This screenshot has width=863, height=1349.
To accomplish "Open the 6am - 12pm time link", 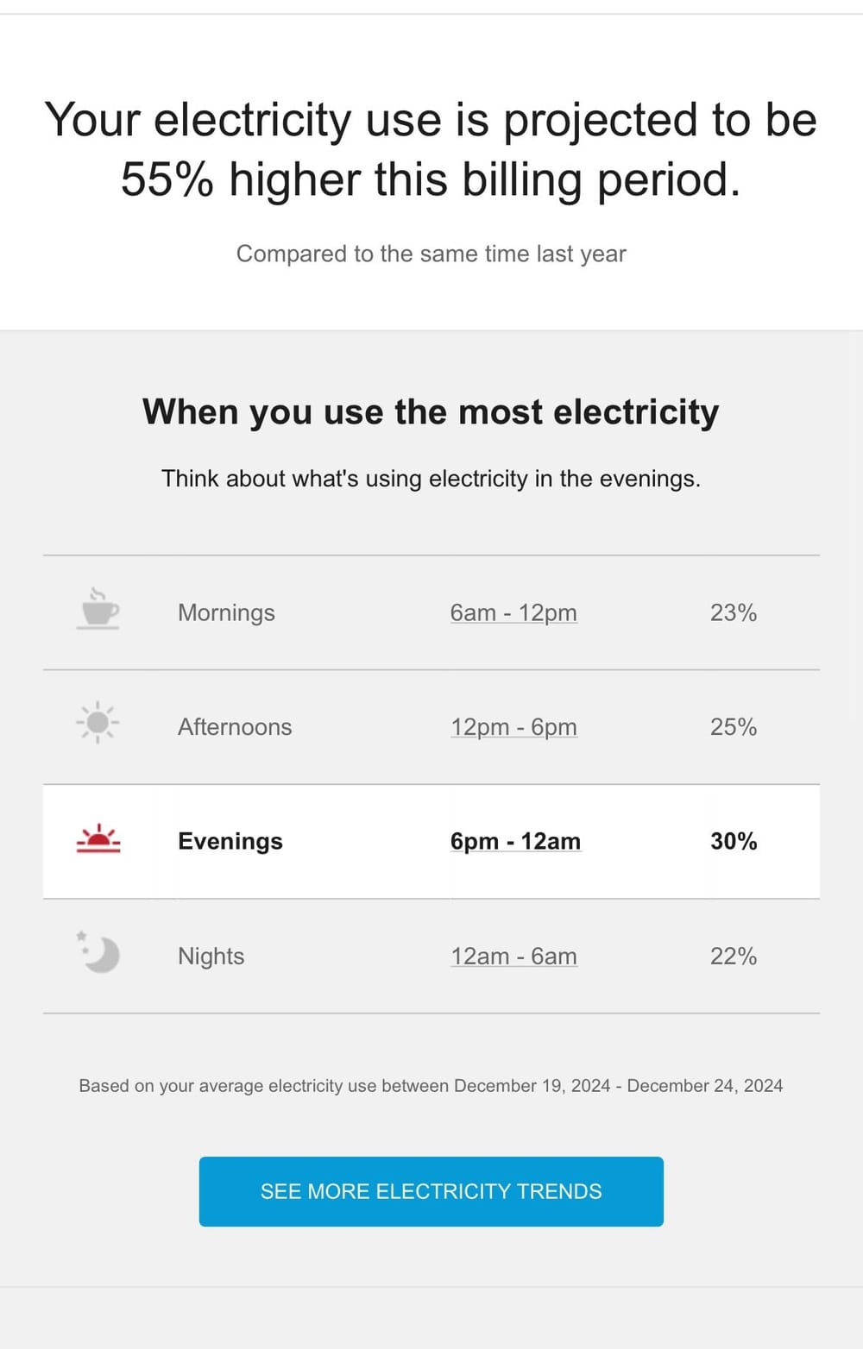I will pyautogui.click(x=513, y=612).
